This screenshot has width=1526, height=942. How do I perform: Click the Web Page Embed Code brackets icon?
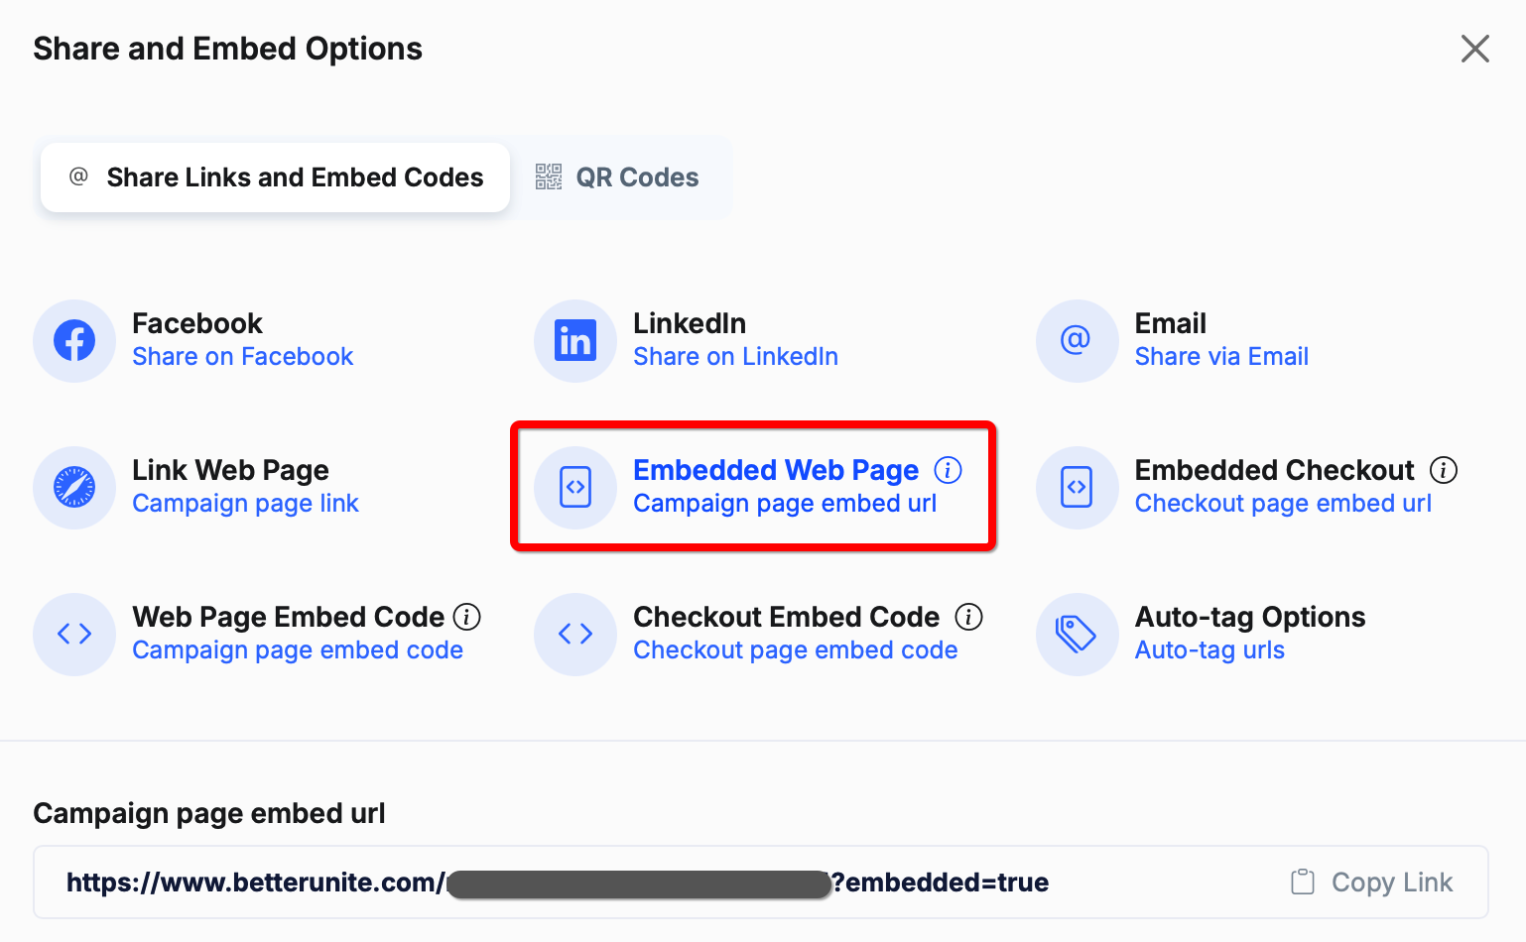click(x=74, y=634)
